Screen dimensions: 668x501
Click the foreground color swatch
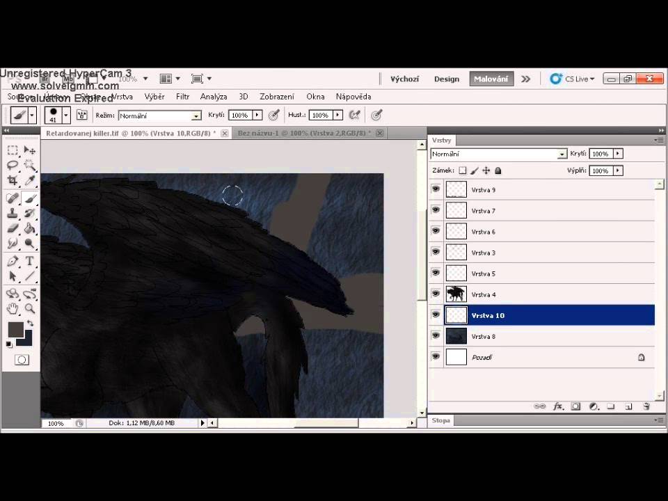click(16, 329)
